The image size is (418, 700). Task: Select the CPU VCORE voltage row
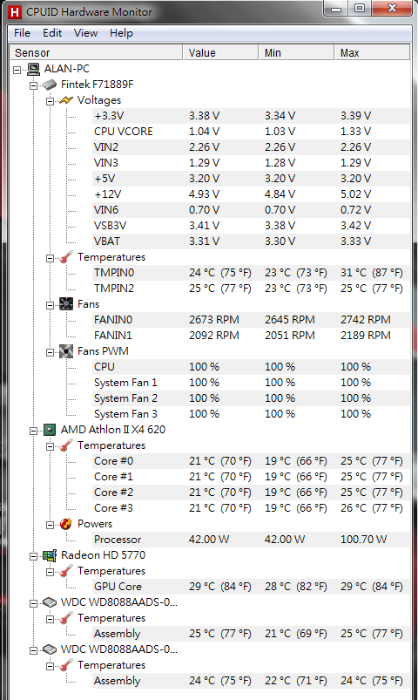pyautogui.click(x=251, y=132)
